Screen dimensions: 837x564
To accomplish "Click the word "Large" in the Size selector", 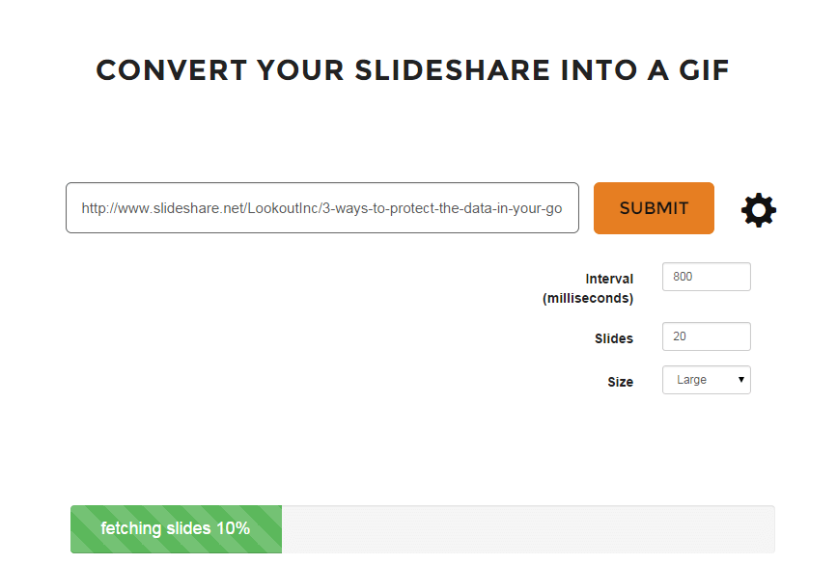I will (692, 380).
